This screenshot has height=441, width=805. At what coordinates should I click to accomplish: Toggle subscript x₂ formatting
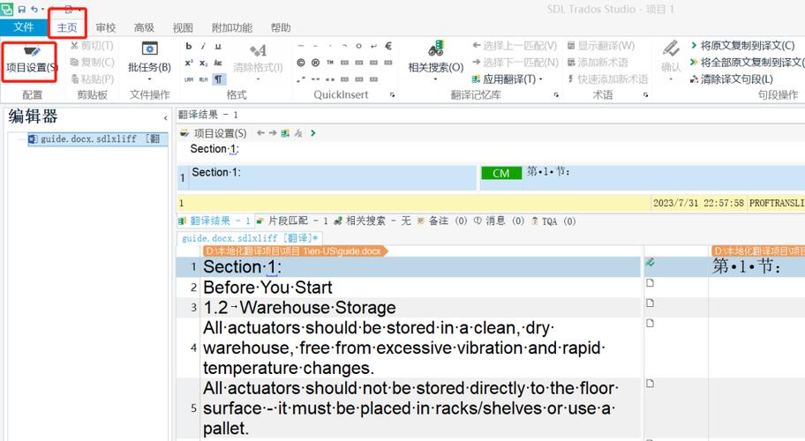click(x=203, y=63)
